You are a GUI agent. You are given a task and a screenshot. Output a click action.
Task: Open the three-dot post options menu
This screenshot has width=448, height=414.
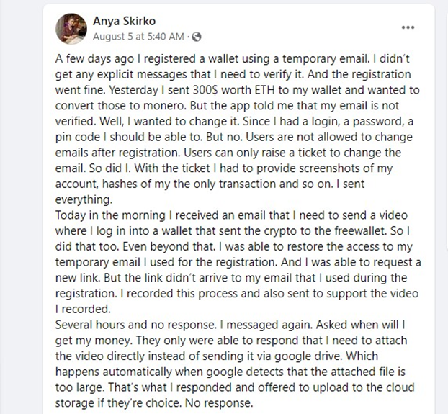pos(408,27)
